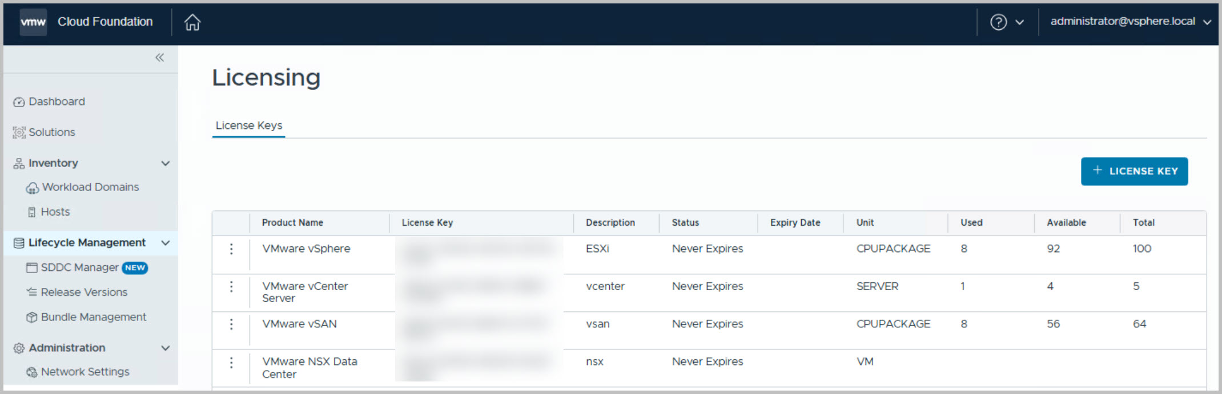The height and width of the screenshot is (394, 1222).
Task: Click the Lifecycle Management stack icon
Action: coord(19,243)
